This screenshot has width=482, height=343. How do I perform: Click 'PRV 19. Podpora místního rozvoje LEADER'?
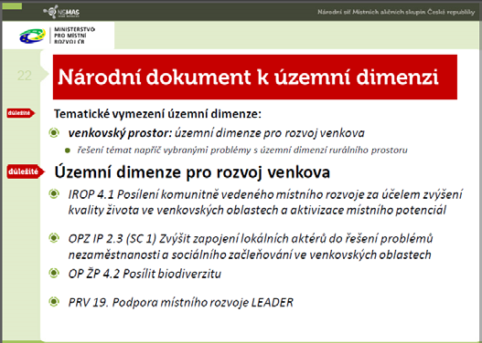181,303
